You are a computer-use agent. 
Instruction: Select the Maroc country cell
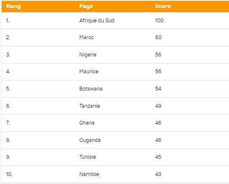click(86, 37)
